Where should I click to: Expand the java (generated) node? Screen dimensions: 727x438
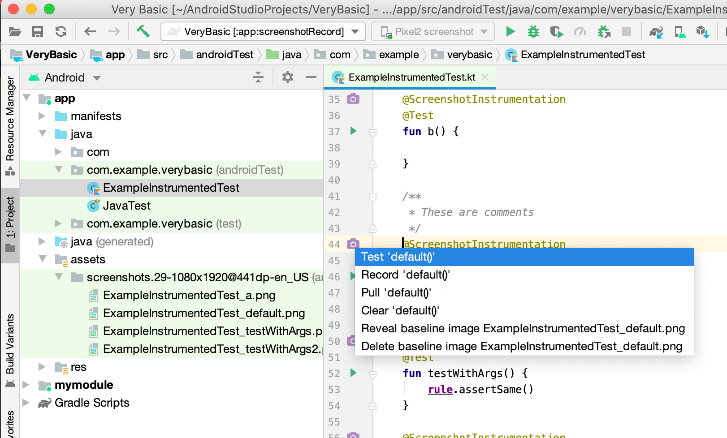[43, 241]
